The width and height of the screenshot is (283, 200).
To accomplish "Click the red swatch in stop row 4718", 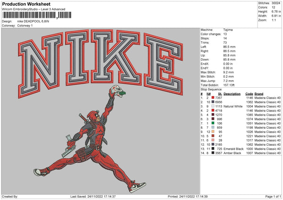I will point(213,110).
